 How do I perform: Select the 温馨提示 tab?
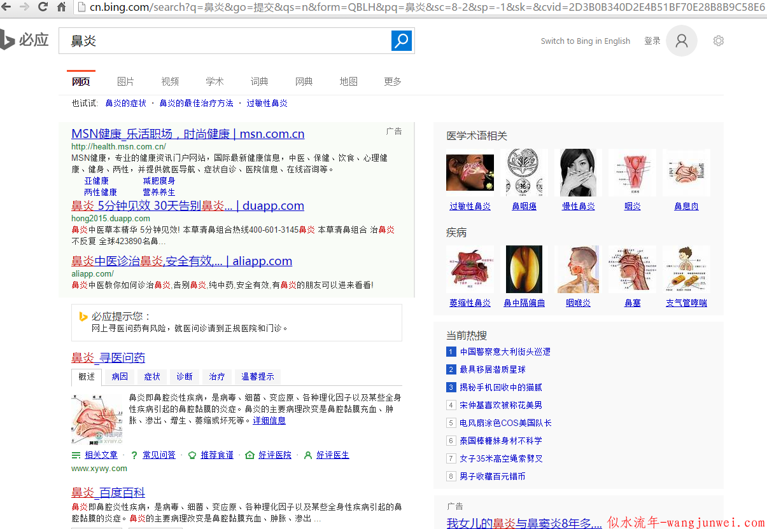pos(258,377)
